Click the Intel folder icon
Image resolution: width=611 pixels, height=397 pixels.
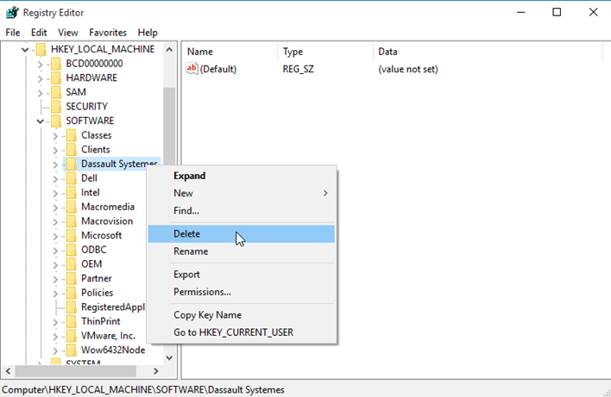(72, 193)
